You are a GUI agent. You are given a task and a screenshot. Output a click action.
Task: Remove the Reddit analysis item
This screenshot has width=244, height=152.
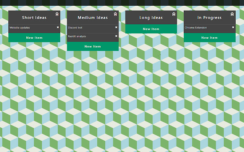coord(116,36)
